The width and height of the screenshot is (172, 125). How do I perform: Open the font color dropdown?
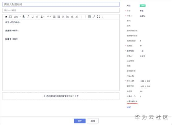(42, 17)
